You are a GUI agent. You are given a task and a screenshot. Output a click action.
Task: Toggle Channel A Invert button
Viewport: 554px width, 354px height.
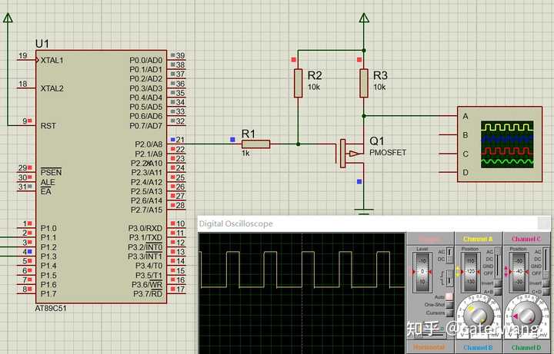(x=498, y=283)
